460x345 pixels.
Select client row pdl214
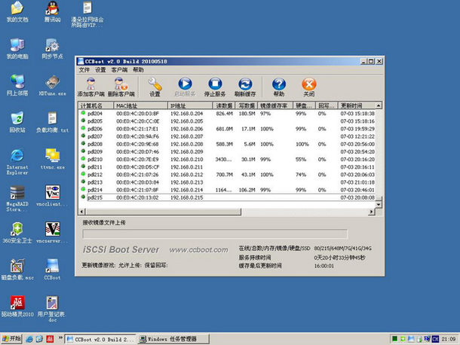227,190
